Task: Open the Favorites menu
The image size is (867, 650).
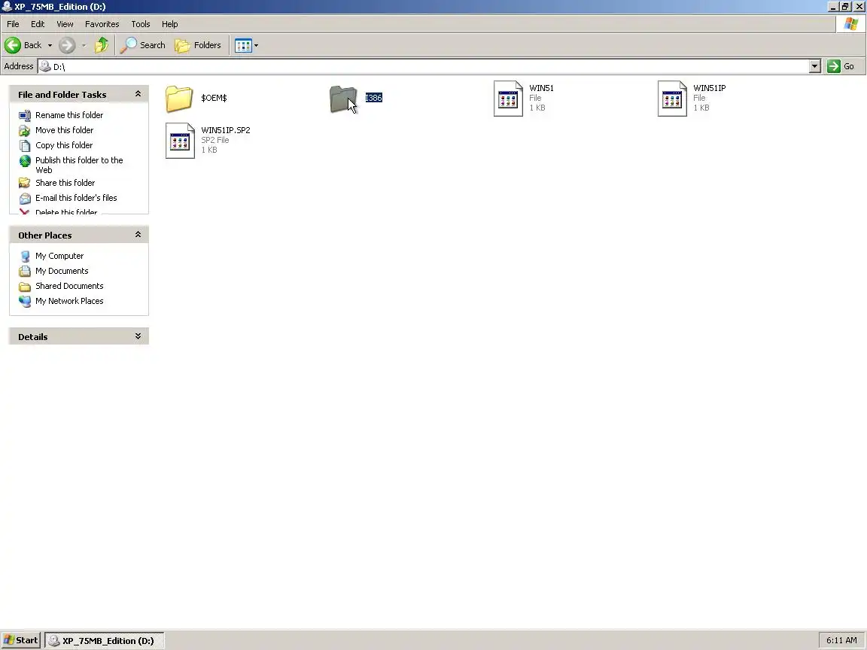Action: [x=102, y=24]
